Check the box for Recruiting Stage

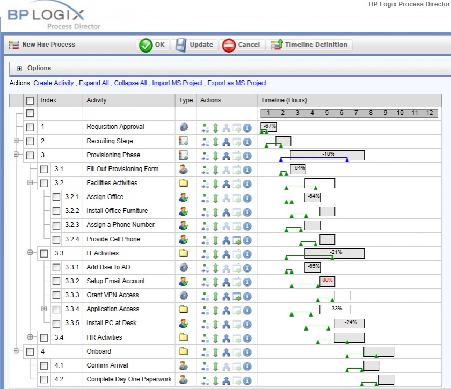point(30,141)
